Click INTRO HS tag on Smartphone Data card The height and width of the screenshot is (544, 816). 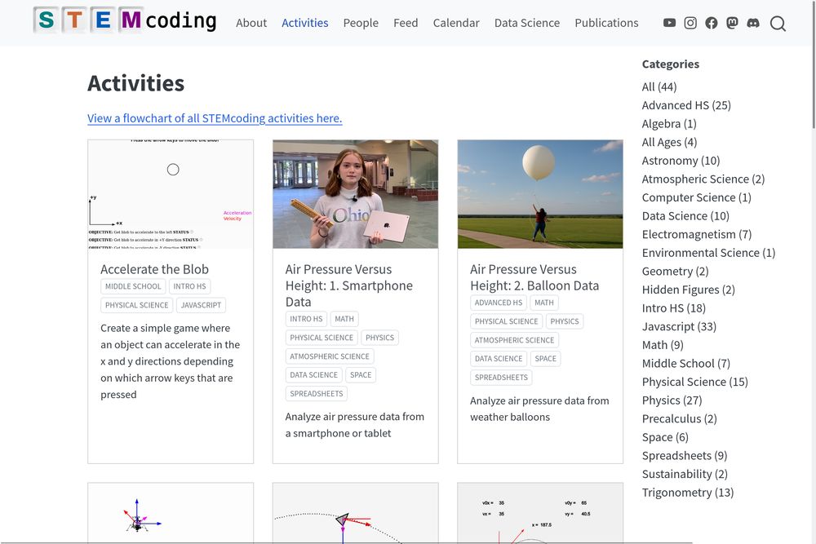pos(306,319)
